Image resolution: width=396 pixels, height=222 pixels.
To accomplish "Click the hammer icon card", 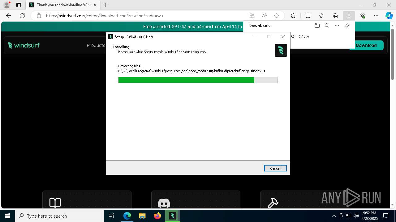I will pos(304,199).
